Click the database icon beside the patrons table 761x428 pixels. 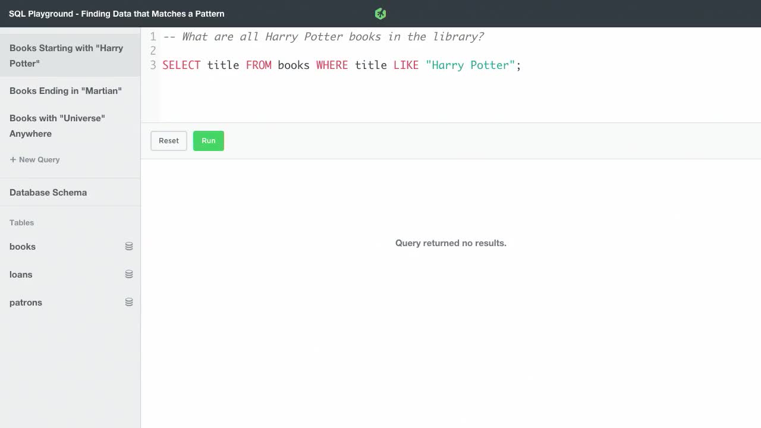point(129,301)
